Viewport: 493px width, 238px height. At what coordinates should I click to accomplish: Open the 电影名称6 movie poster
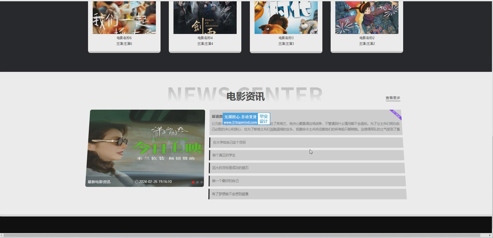[x=124, y=17]
